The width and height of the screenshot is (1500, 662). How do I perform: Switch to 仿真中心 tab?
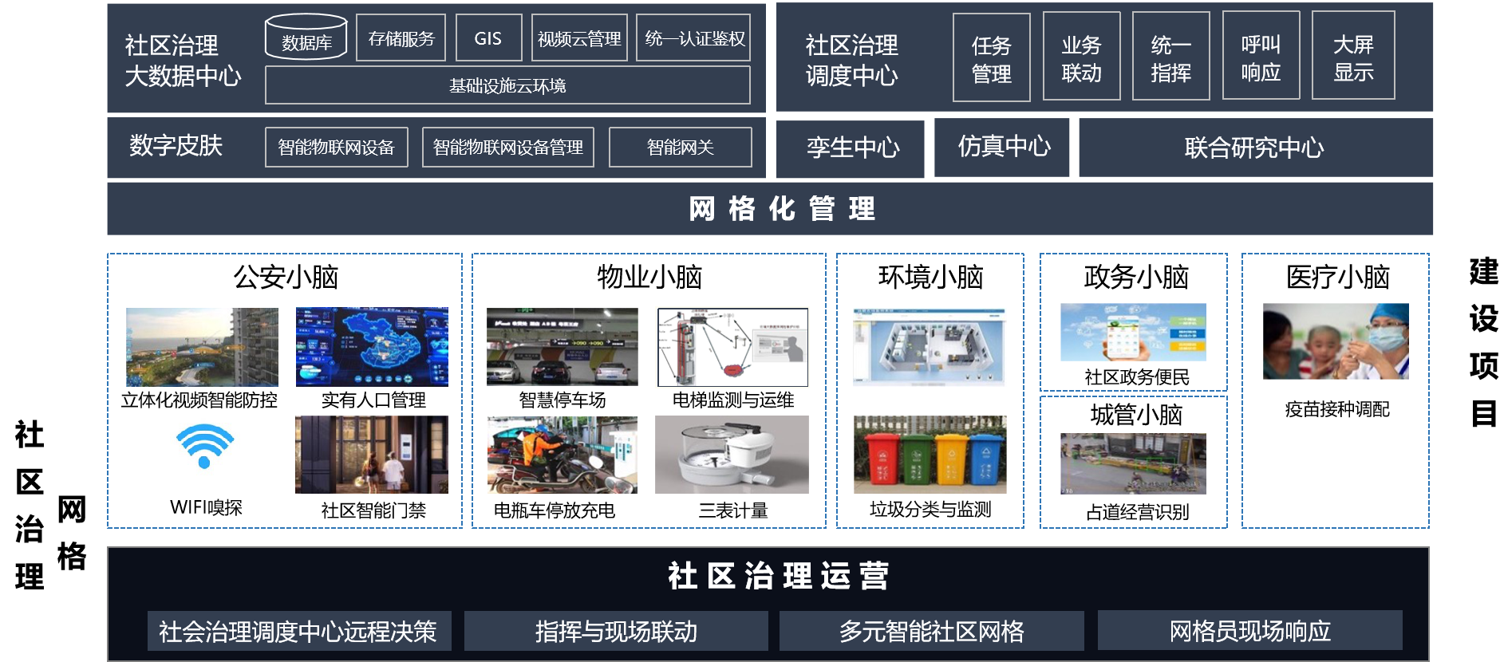pyautogui.click(x=1002, y=148)
